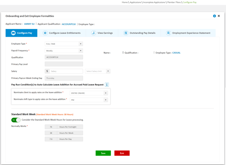The image size is (226, 165).
Task: Click the View Earnings tab icon
Action: 93,33
